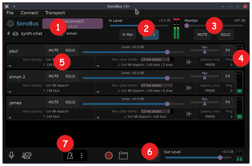
Task: Mute paul's channel
Action: [53, 50]
